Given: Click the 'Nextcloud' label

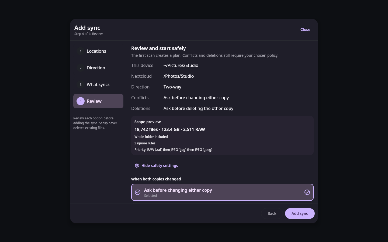Looking at the screenshot, I should pyautogui.click(x=141, y=76).
